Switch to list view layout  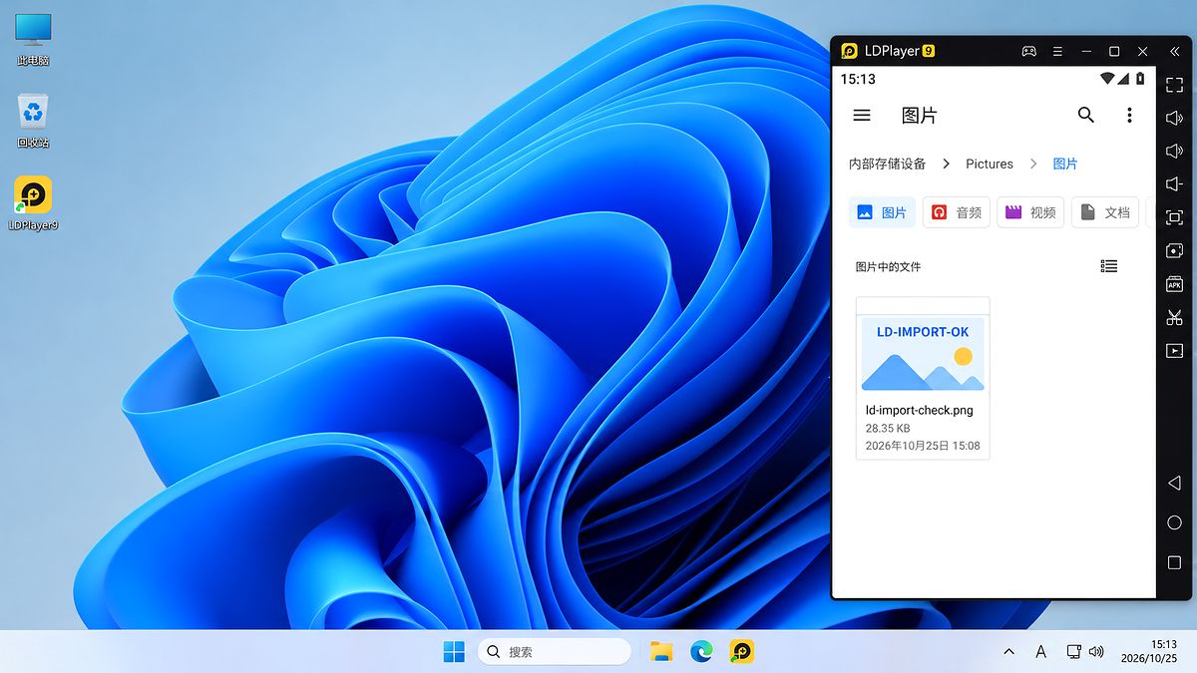(x=1108, y=266)
